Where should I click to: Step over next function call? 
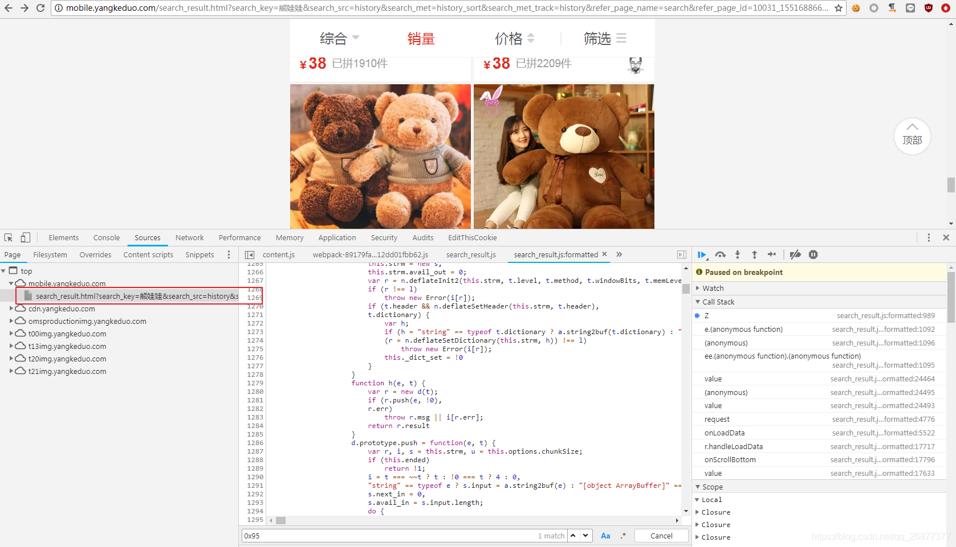click(x=721, y=254)
